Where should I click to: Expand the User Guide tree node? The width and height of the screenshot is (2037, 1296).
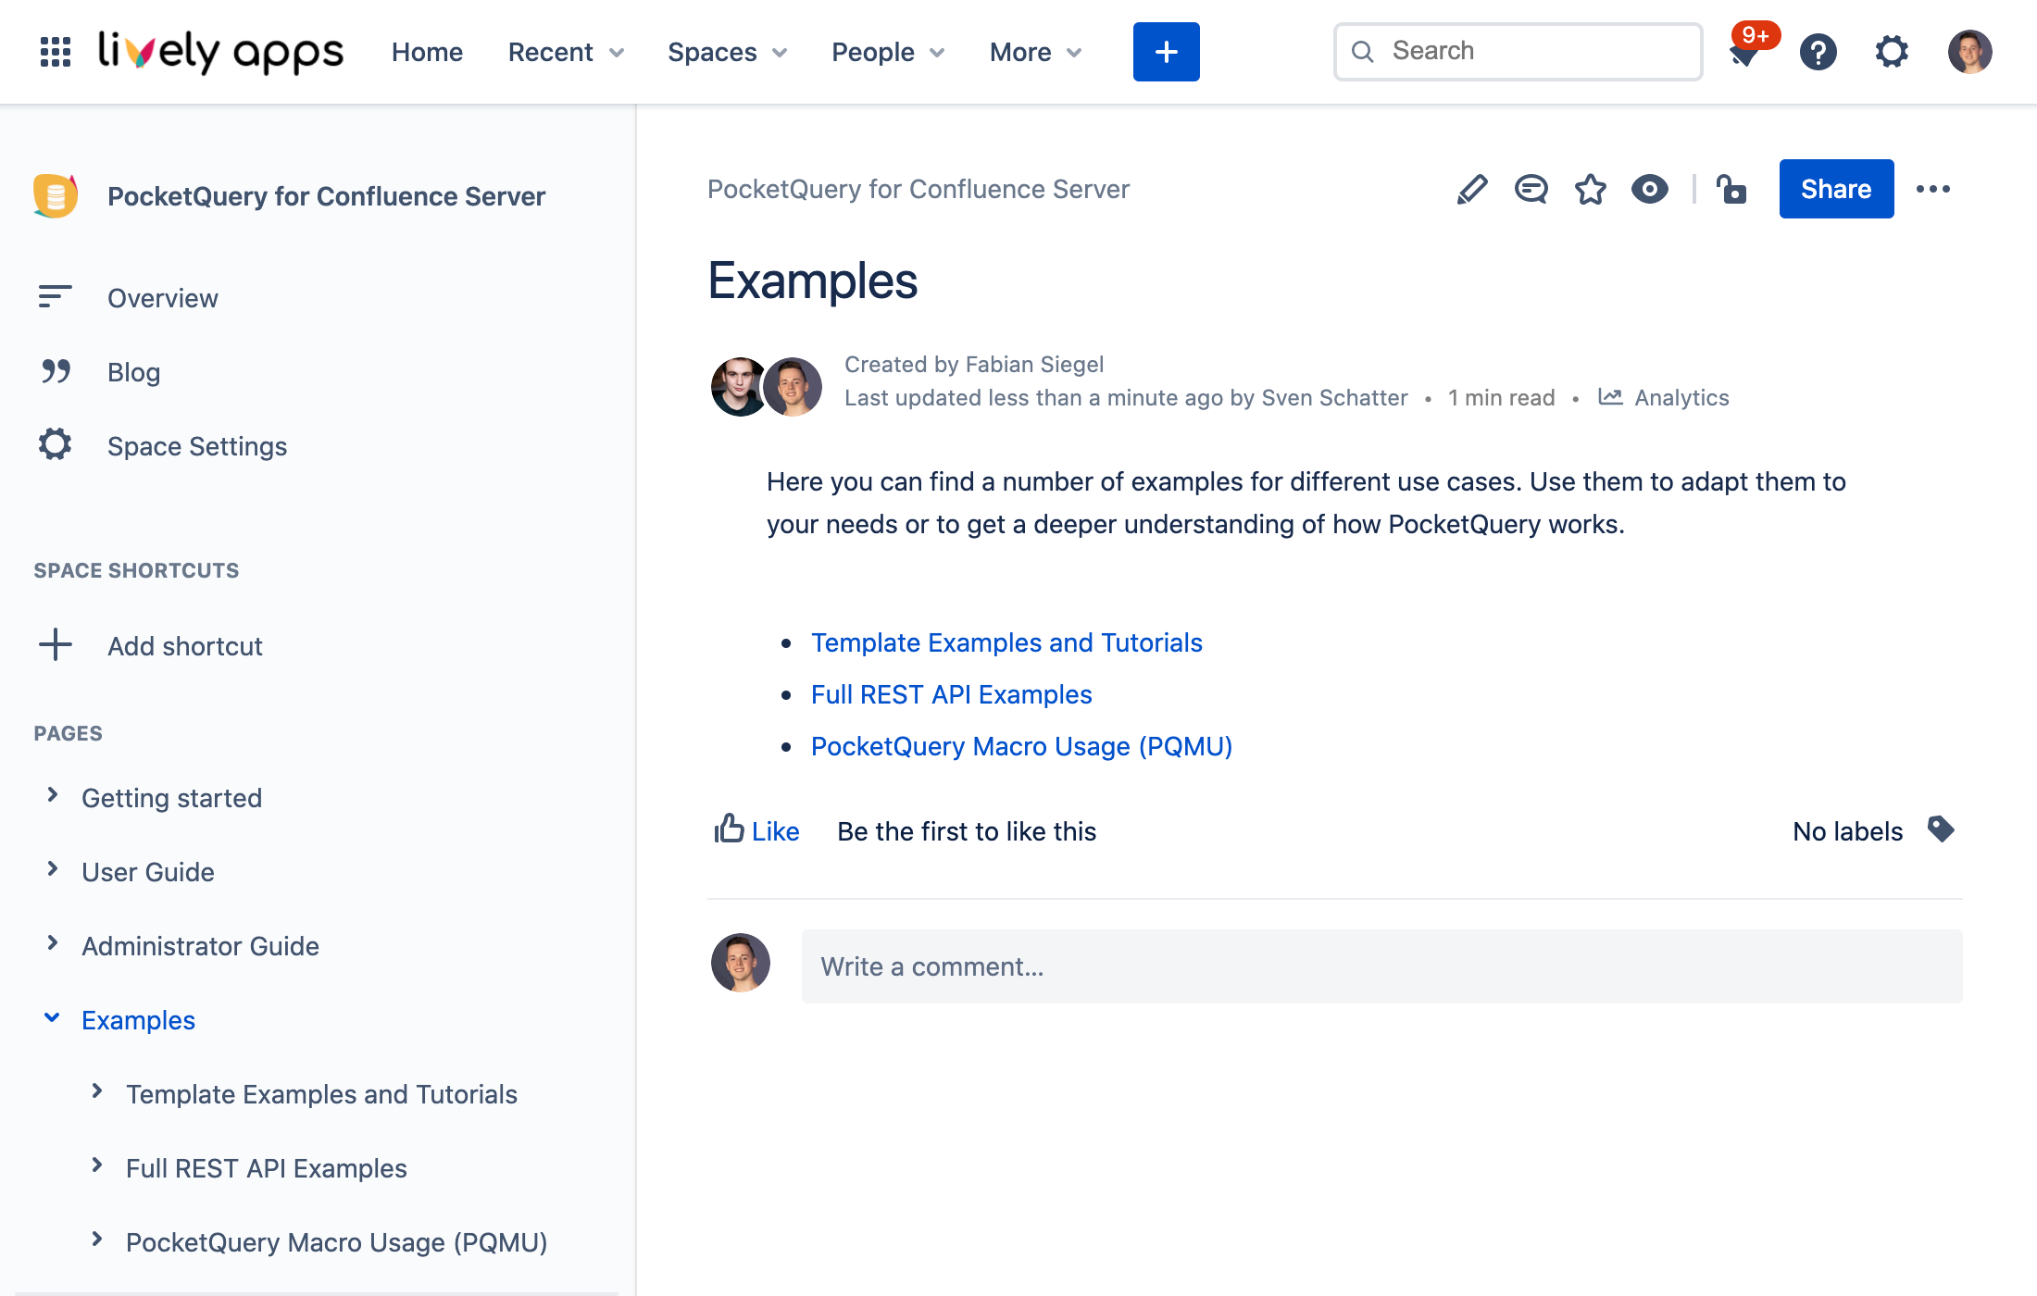[x=52, y=869]
